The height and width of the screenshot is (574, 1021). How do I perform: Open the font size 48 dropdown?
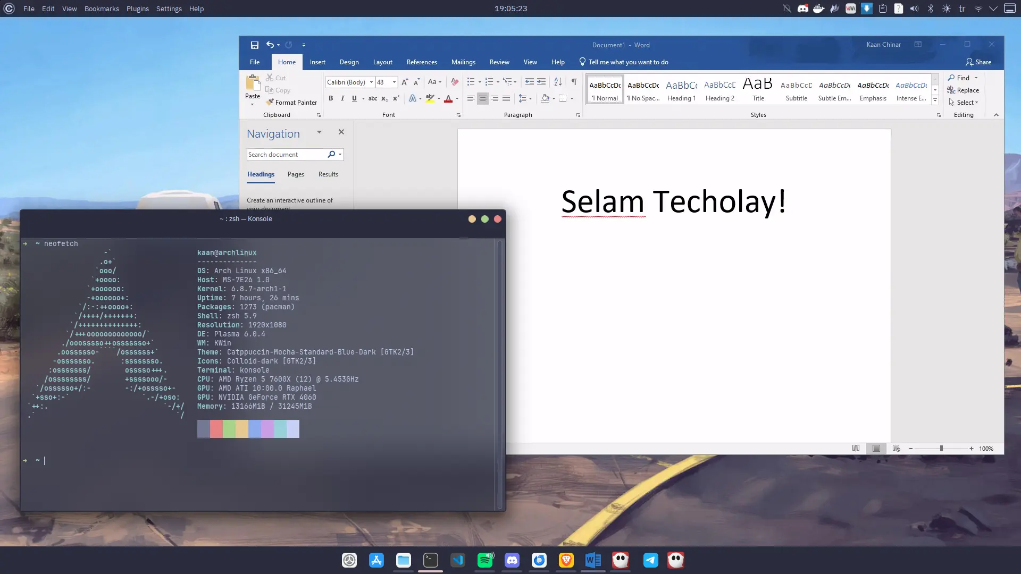394,82
